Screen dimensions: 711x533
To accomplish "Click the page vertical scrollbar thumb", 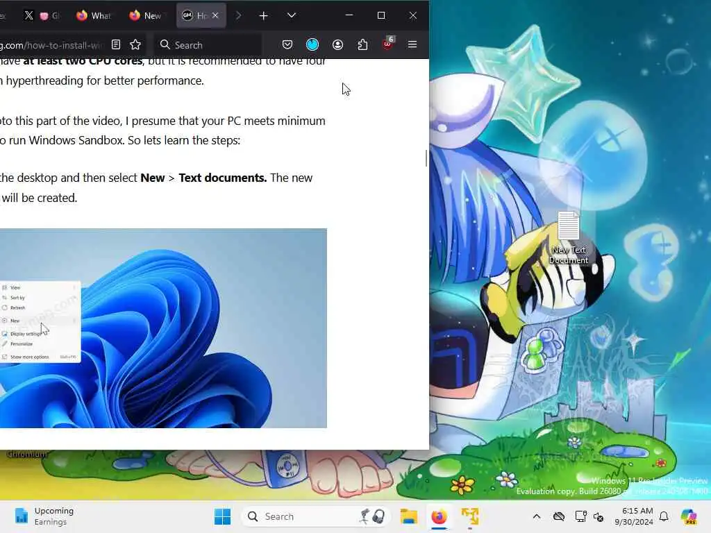I will pos(426,158).
